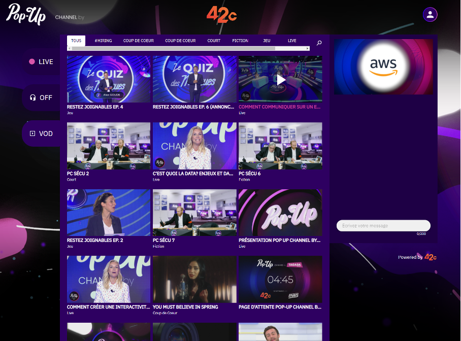
Task: Click the headphones icon on the OFF button
Action: 31,97
